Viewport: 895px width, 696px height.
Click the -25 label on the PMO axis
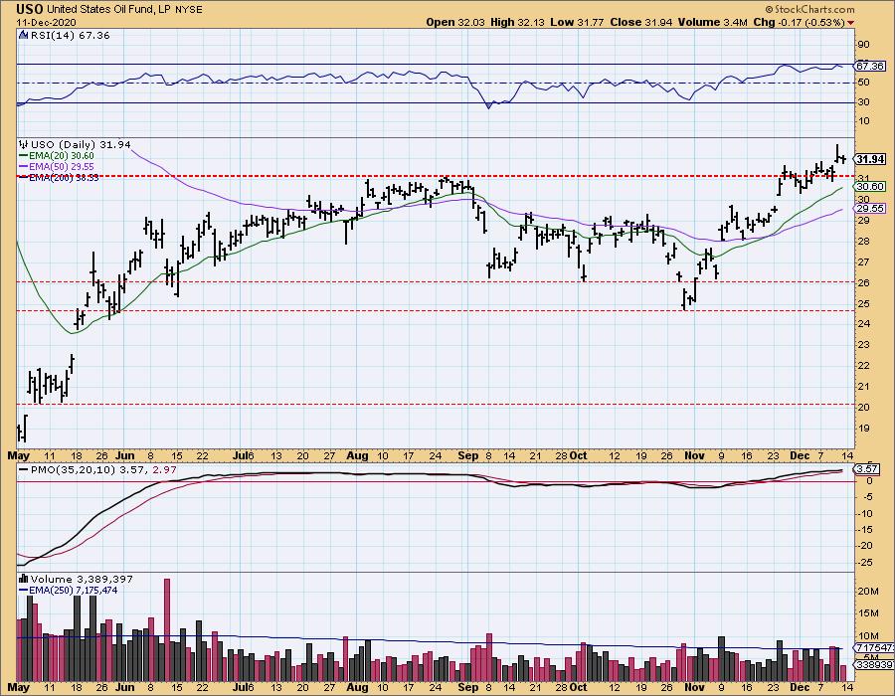click(x=865, y=562)
